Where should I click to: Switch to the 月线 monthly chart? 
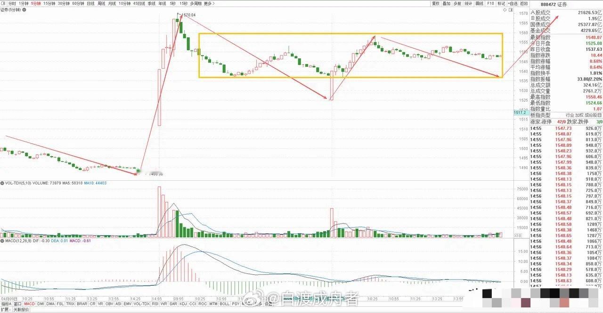pos(112,3)
